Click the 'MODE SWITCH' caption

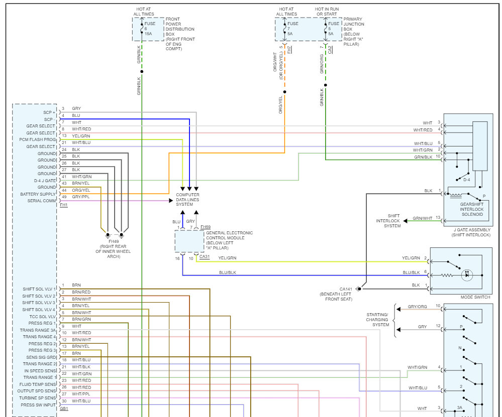tap(475, 297)
